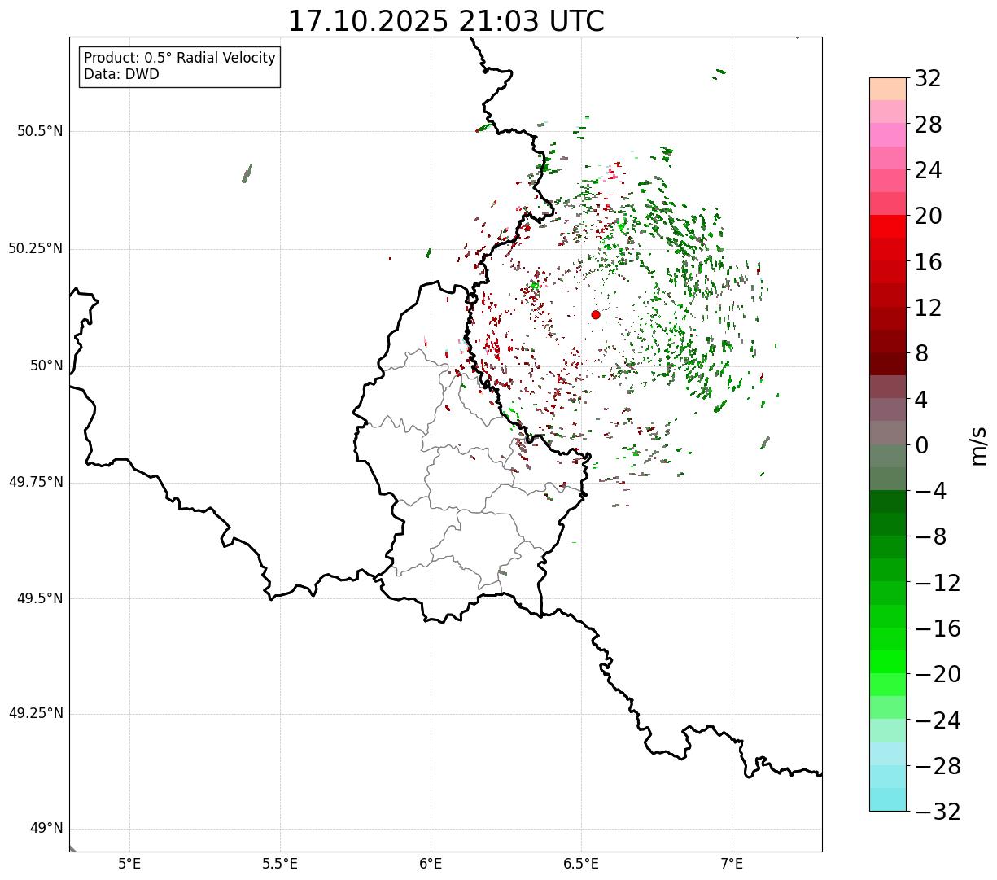Click the colorbar label '−28'

pyautogui.click(x=938, y=766)
